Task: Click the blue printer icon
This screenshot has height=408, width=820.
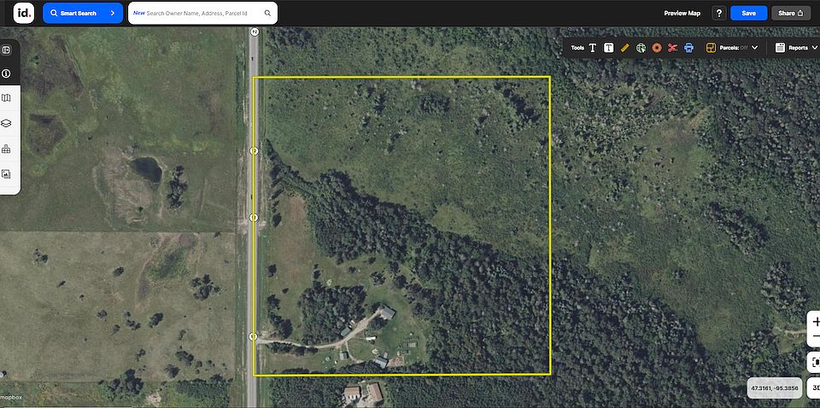Action: [688, 48]
